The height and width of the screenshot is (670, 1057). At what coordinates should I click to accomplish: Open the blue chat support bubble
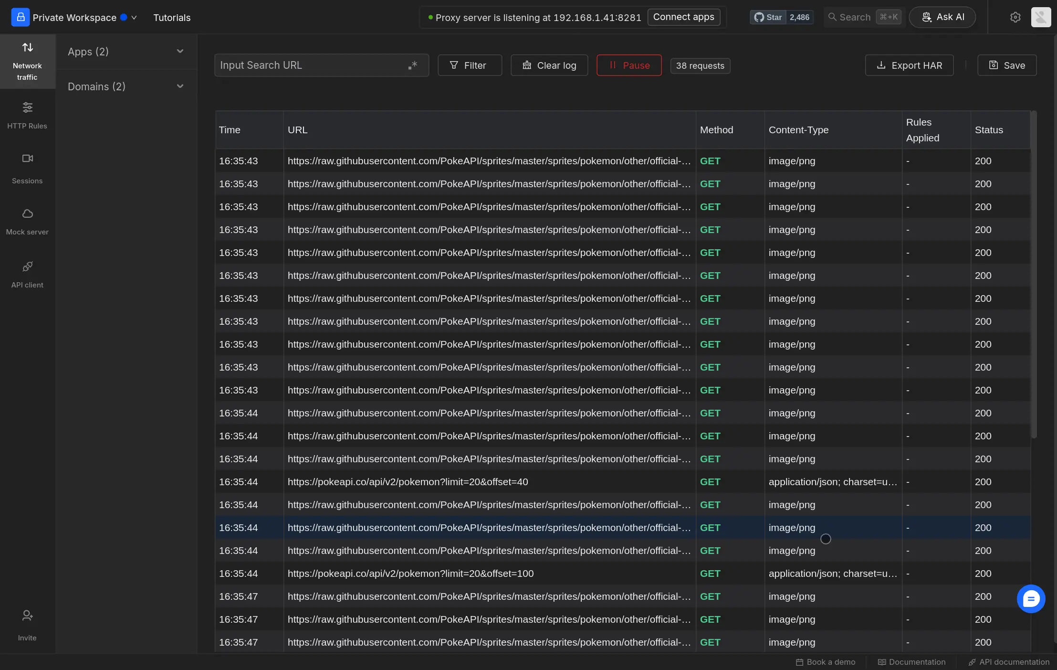tap(1031, 598)
